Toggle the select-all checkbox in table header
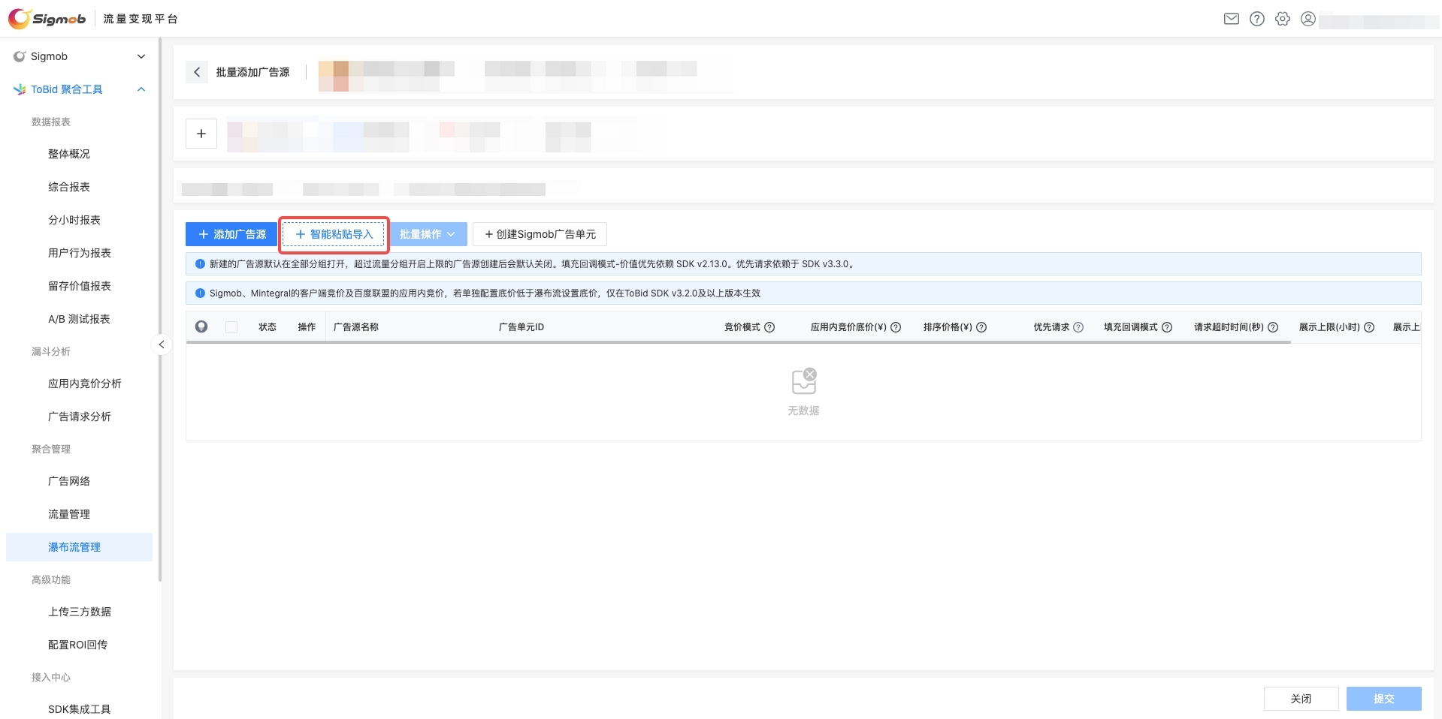The width and height of the screenshot is (1442, 719). 231,327
